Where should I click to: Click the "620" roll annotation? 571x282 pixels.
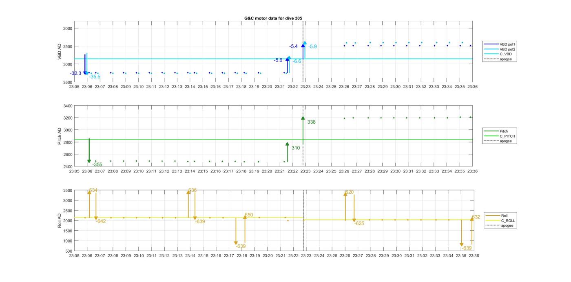pyautogui.click(x=350, y=192)
